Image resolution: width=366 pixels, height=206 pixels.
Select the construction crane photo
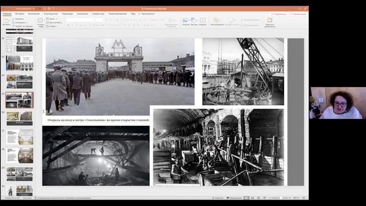(243, 72)
